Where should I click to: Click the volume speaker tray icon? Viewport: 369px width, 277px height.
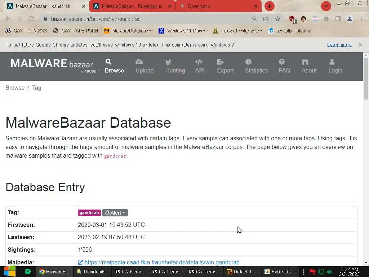tap(329, 272)
